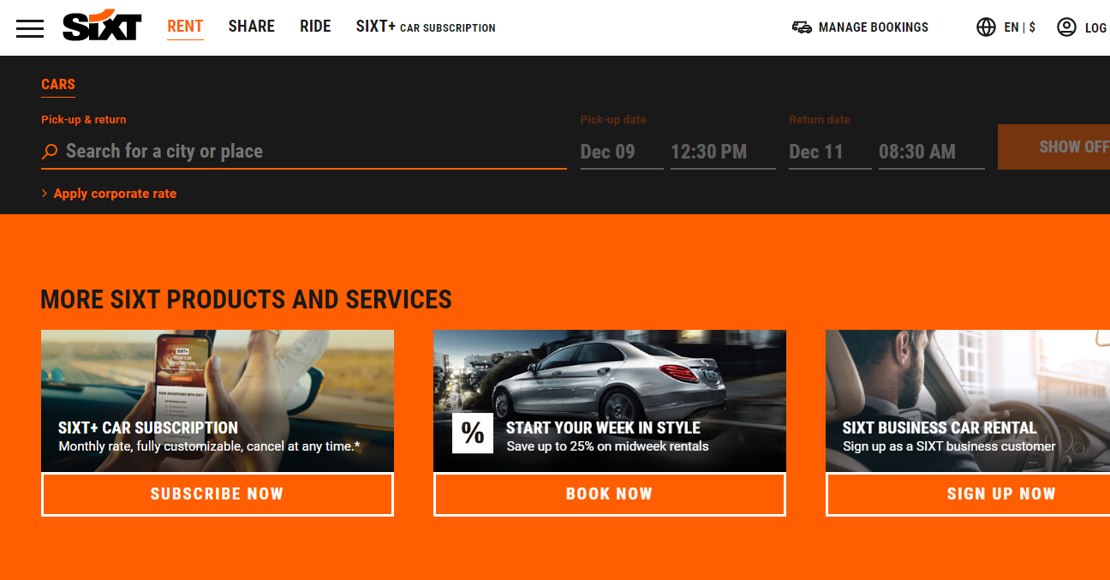Open the hamburger menu icon

pos(30,27)
